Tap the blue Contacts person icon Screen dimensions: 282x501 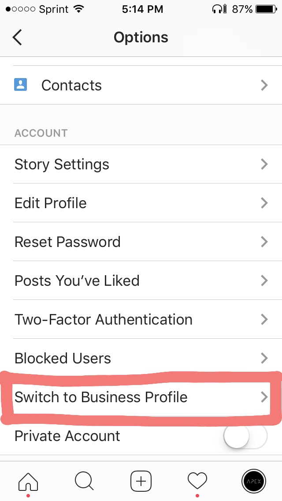[21, 85]
